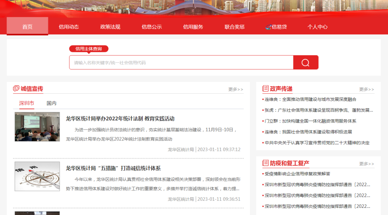Expand 更多 in 防疫和复工复产 section
Viewport: 388px width, 215px height.
coord(366,164)
